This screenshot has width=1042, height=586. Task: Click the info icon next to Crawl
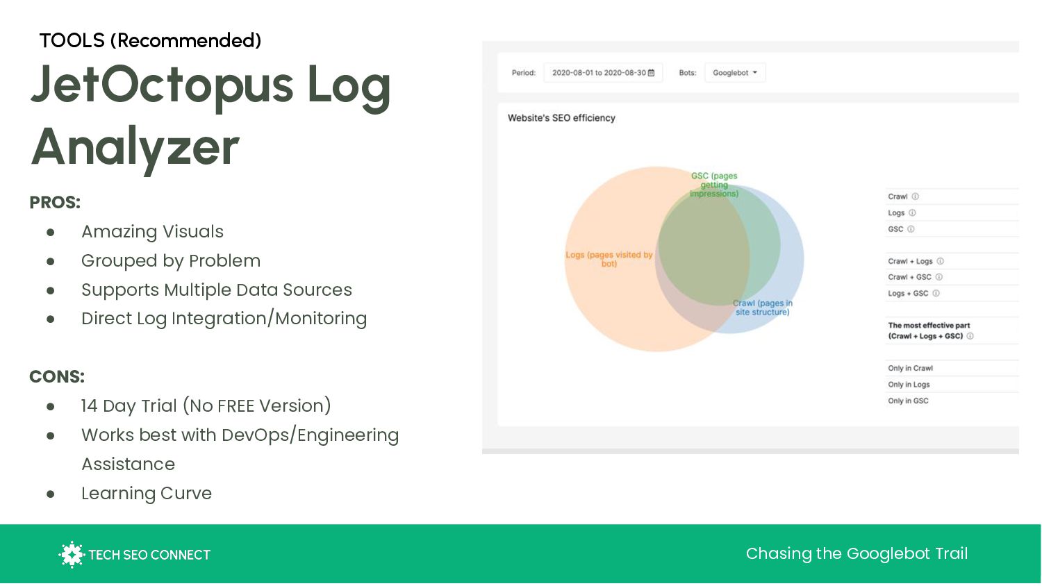coord(915,196)
